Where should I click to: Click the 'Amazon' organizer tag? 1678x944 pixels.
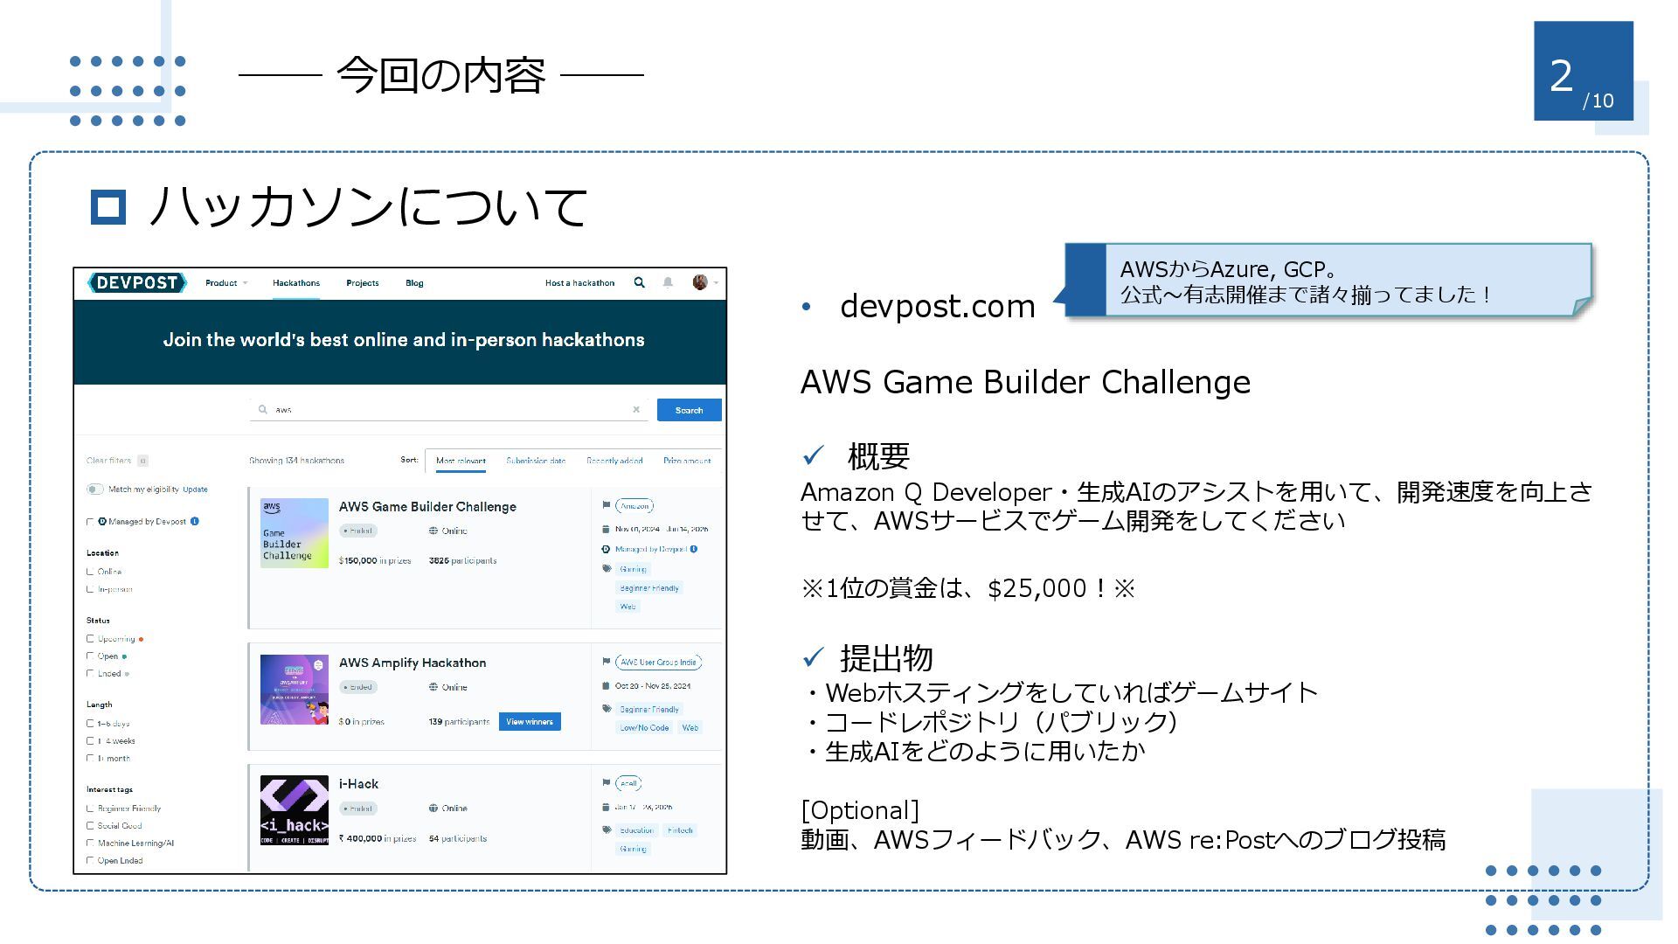coord(634,506)
